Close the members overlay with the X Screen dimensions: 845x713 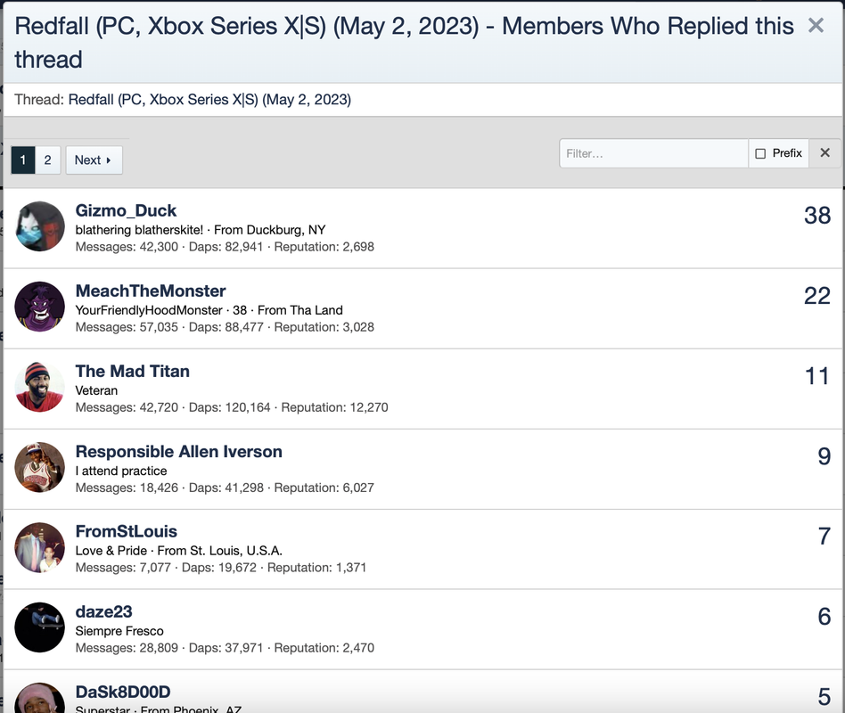pyautogui.click(x=816, y=26)
